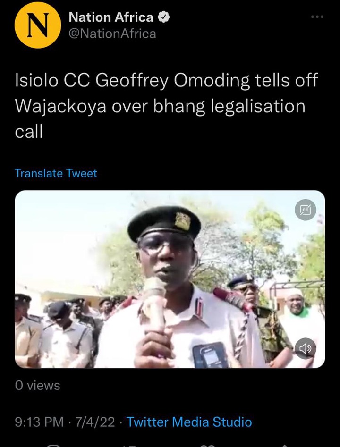
Task: Click the word call ending the tweet
Action: [29, 132]
